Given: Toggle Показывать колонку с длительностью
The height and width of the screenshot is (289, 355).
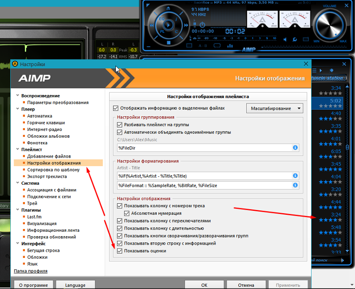Looking at the screenshot, I should pos(119,228).
